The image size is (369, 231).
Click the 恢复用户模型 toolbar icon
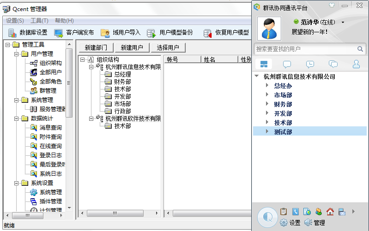coord(207,33)
